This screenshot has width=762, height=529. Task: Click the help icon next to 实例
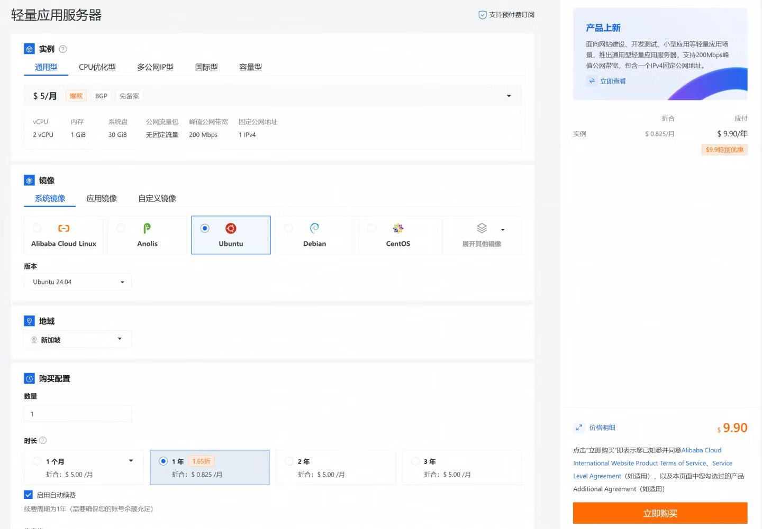(x=63, y=49)
